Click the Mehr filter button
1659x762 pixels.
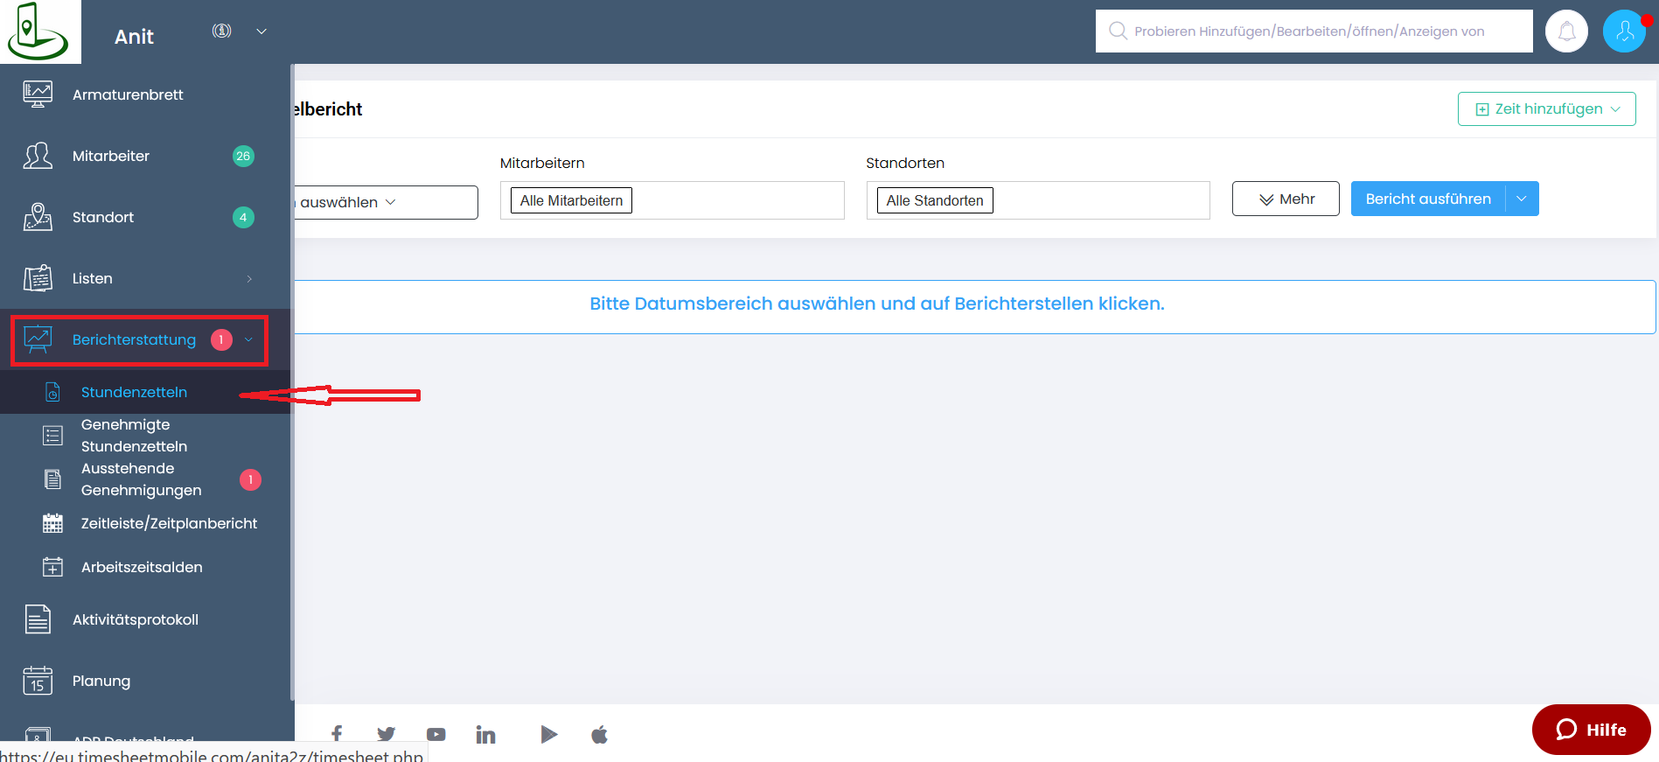[x=1285, y=199]
